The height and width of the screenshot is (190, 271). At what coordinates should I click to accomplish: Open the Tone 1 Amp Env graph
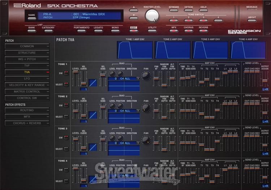coord(135,50)
